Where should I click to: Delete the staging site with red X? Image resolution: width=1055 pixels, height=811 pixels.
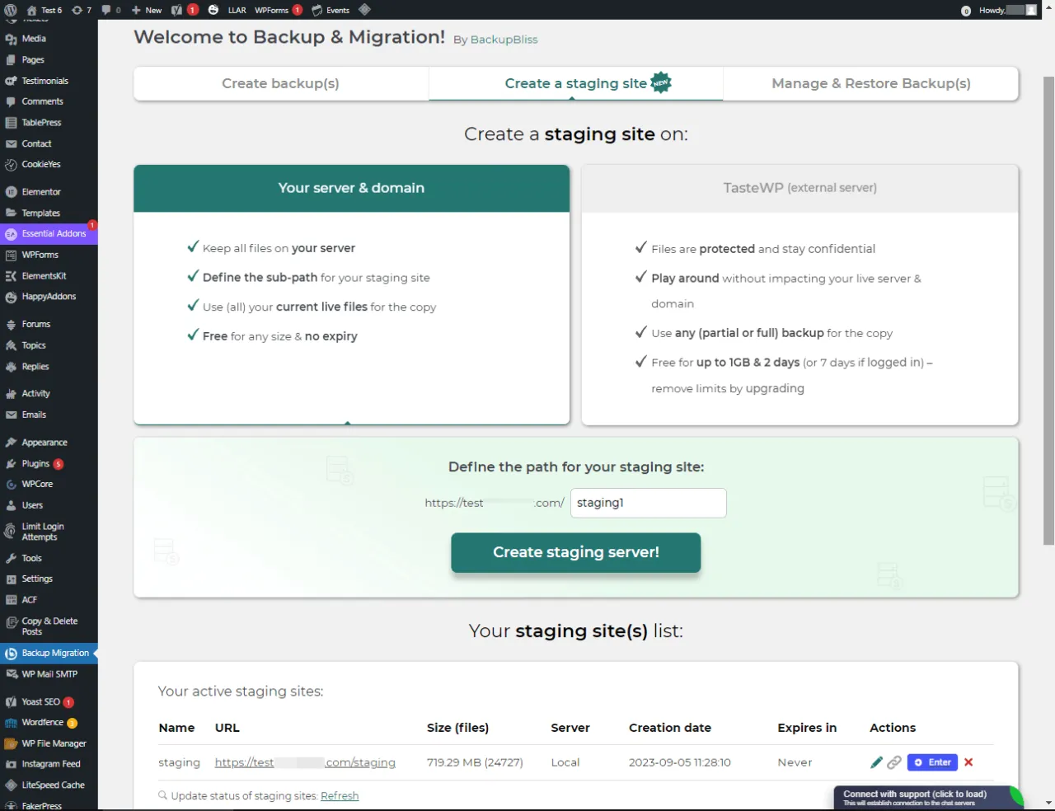tap(968, 762)
